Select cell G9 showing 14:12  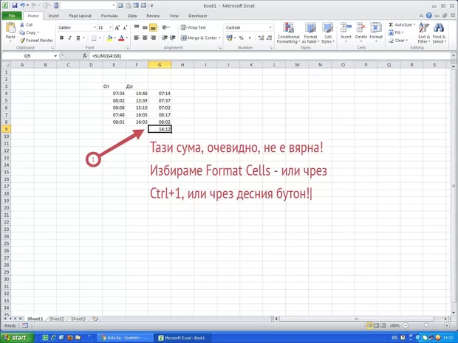click(x=160, y=129)
